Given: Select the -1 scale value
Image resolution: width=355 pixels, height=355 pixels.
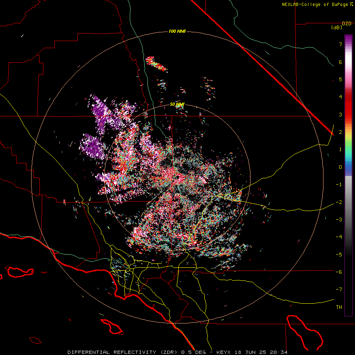Looking at the screenshot, I should coord(339,185).
